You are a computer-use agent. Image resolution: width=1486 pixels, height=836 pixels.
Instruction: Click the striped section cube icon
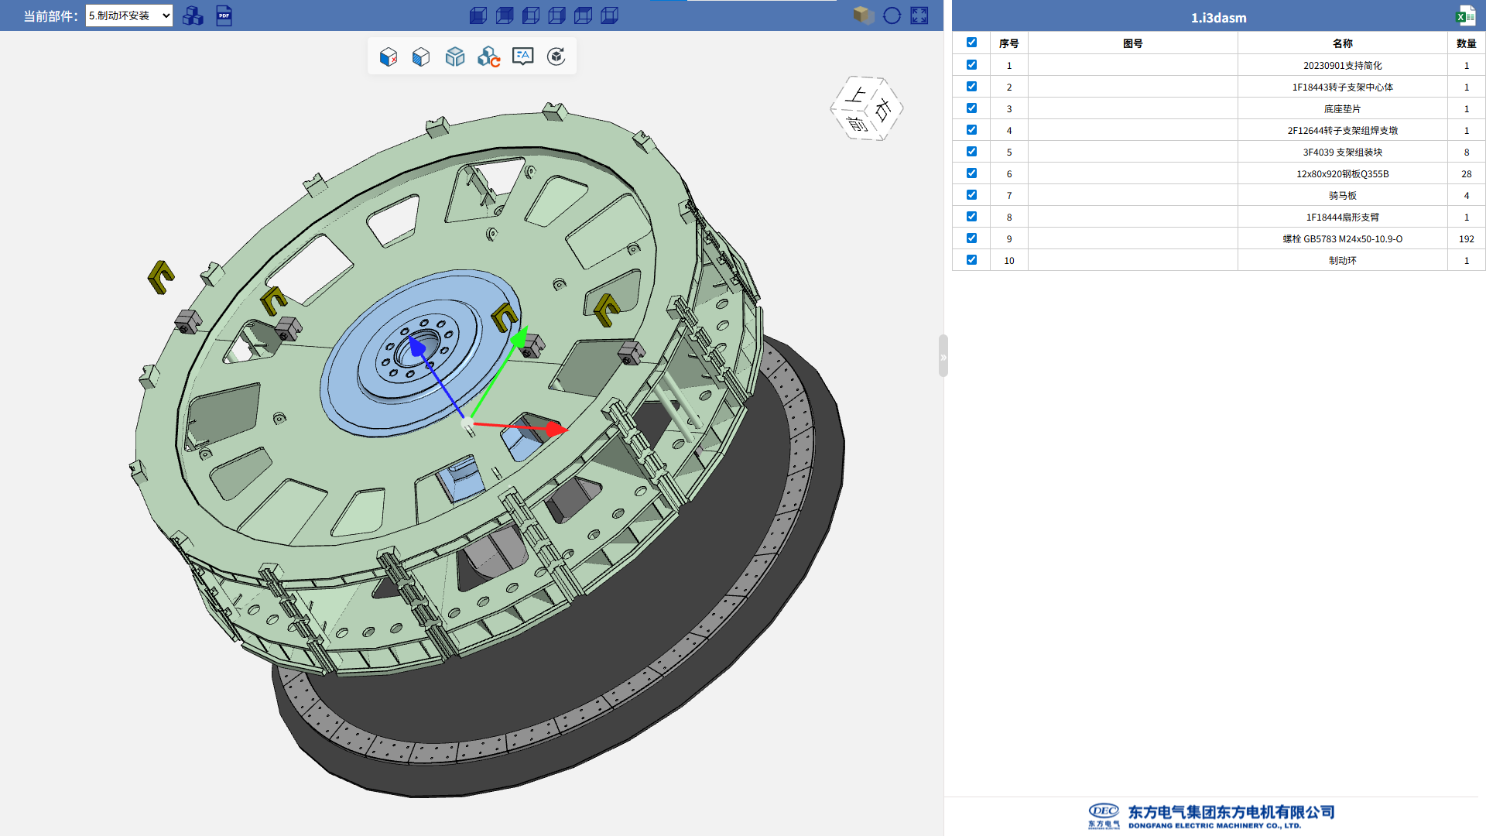coord(421,57)
